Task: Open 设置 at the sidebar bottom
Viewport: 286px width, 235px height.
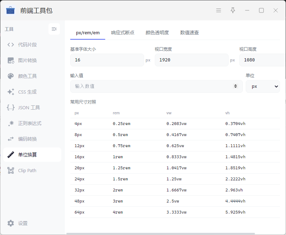Action: coord(32,223)
